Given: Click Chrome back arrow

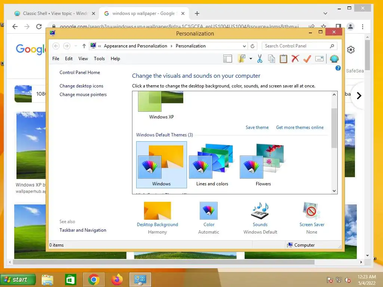Looking at the screenshot, I should coord(15,27).
